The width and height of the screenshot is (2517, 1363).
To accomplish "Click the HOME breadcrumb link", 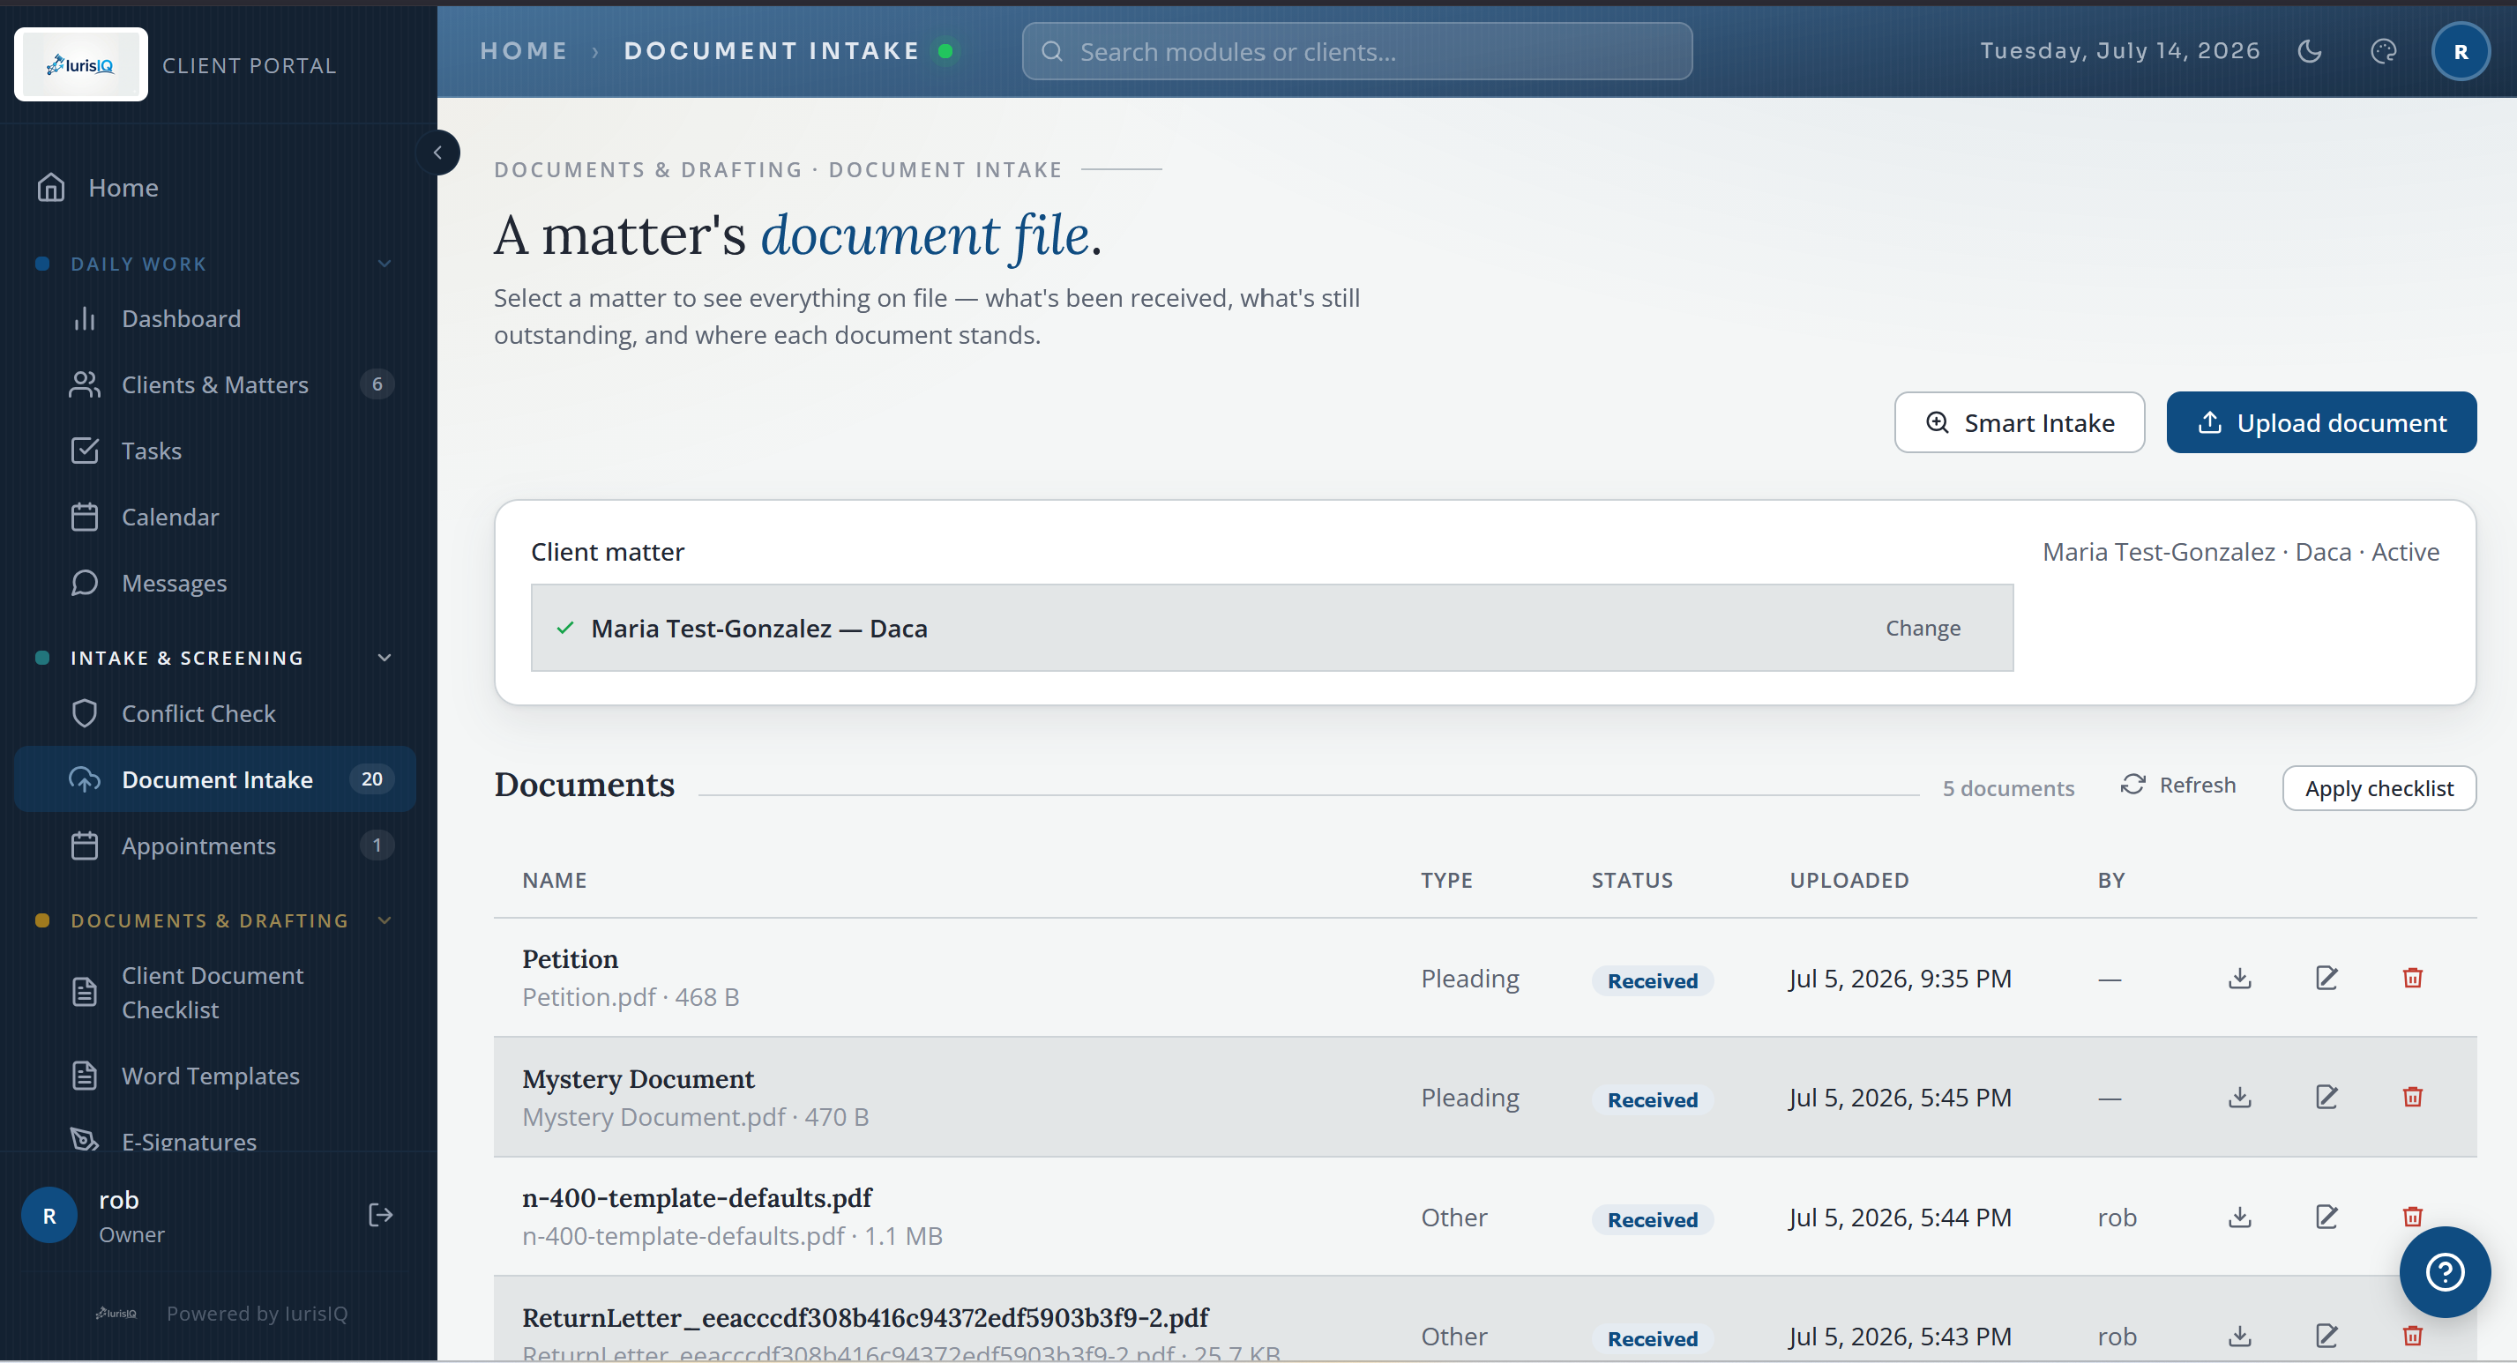I will coord(523,51).
